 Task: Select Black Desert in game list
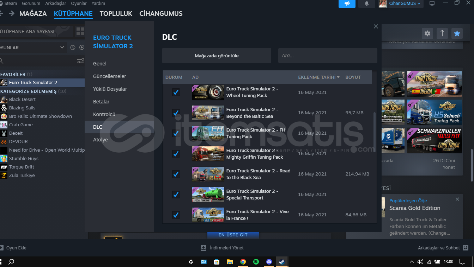(x=42, y=100)
